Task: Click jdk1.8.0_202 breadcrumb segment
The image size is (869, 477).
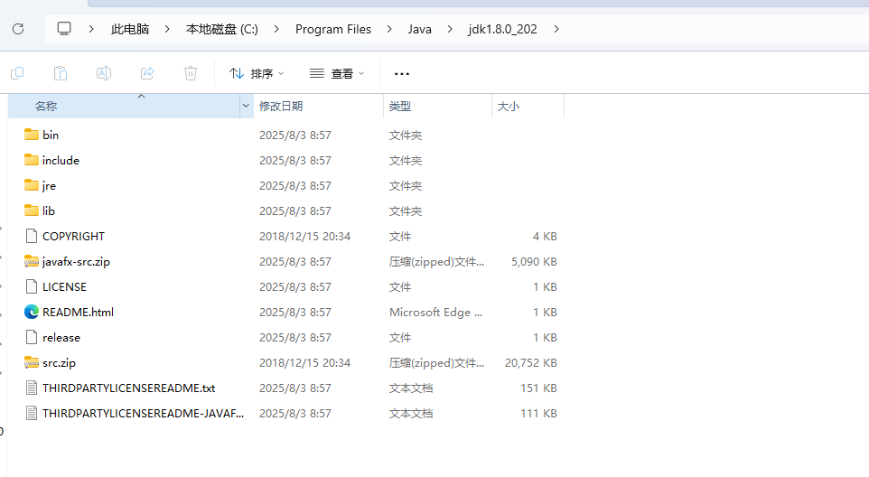Action: tap(502, 30)
